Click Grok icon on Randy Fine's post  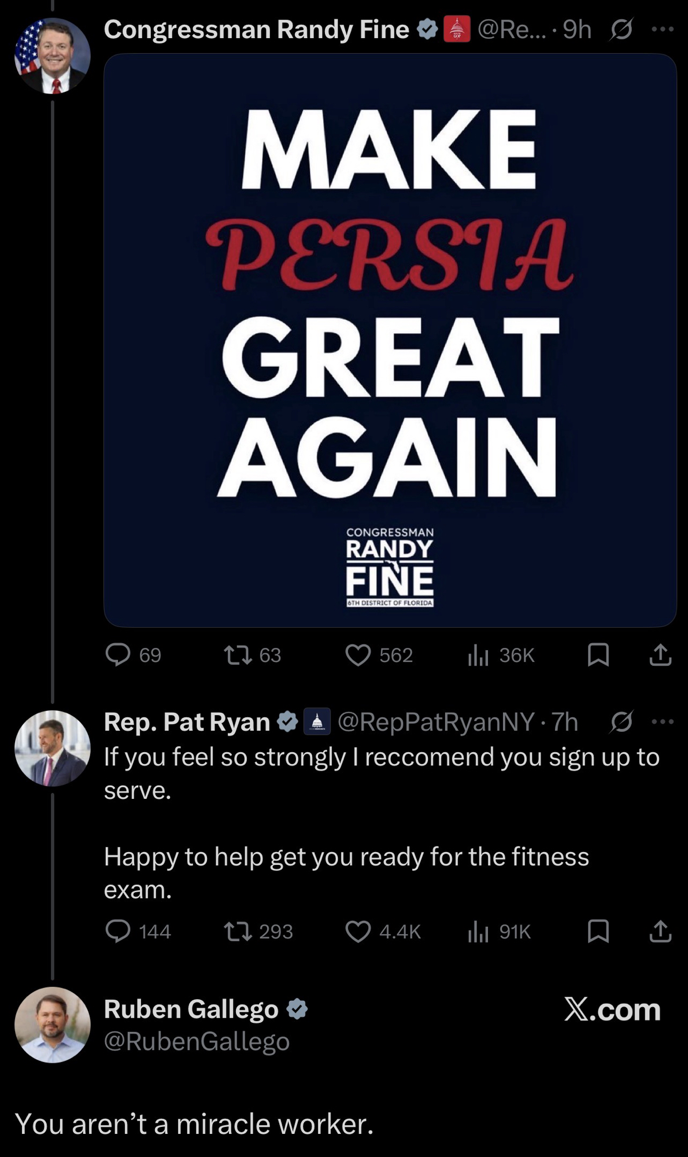tap(621, 29)
